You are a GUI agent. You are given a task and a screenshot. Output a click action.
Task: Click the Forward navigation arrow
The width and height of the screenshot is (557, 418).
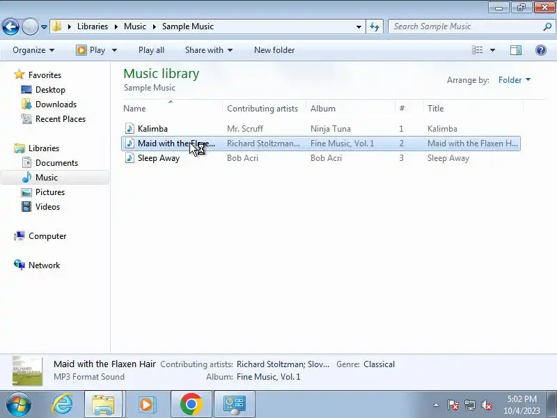(x=30, y=26)
